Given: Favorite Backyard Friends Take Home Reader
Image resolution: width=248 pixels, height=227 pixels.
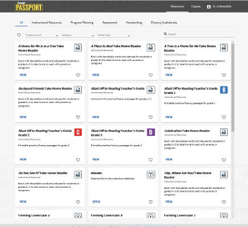Looking at the screenshot, I should (78, 117).
